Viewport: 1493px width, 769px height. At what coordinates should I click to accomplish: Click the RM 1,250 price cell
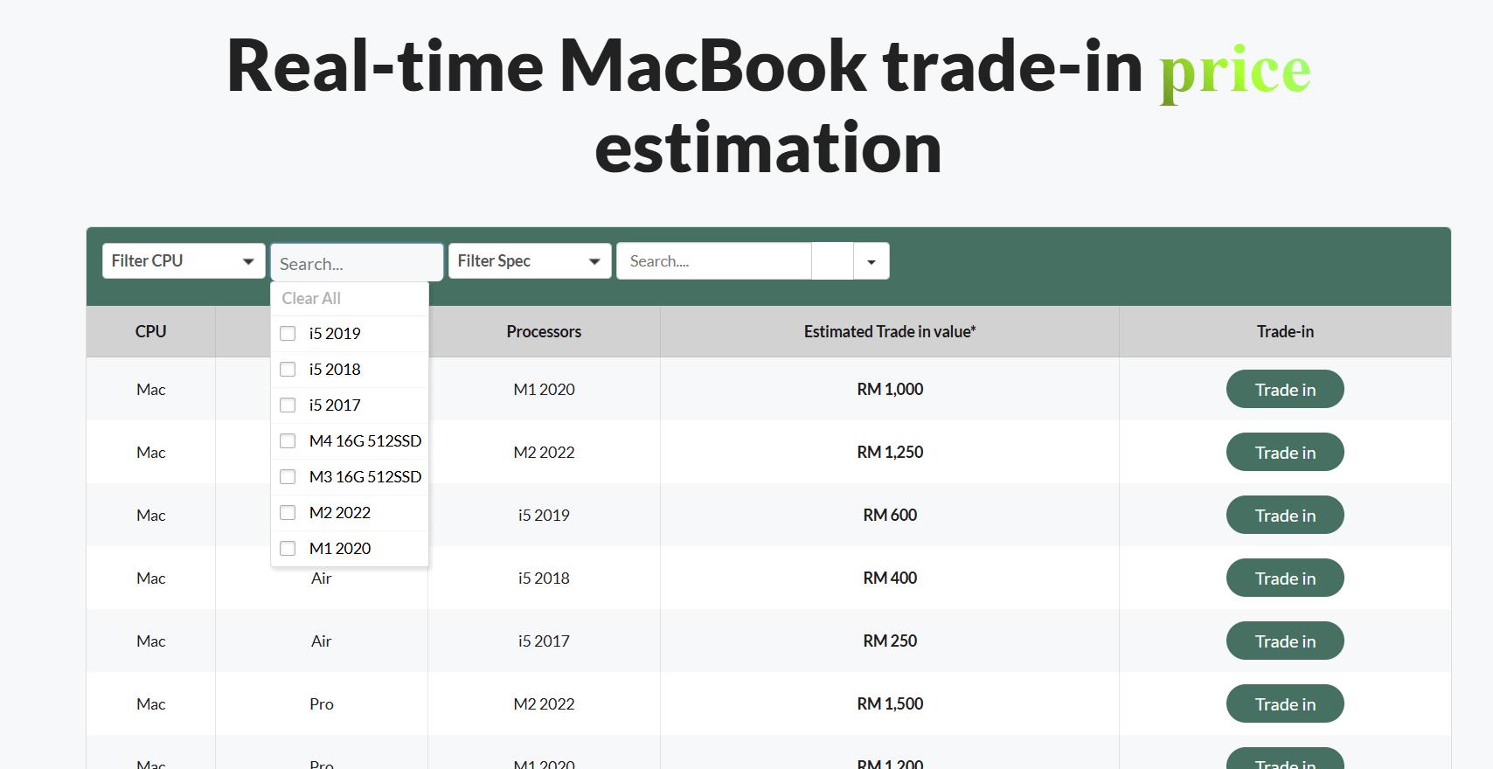pos(890,453)
